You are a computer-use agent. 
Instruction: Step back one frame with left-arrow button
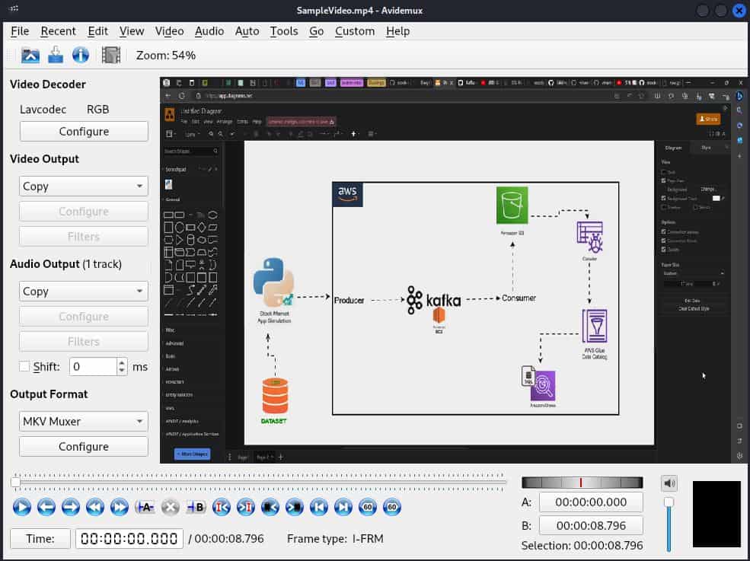tap(46, 507)
